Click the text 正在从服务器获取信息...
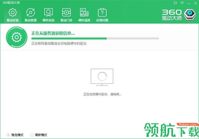 click(53, 33)
